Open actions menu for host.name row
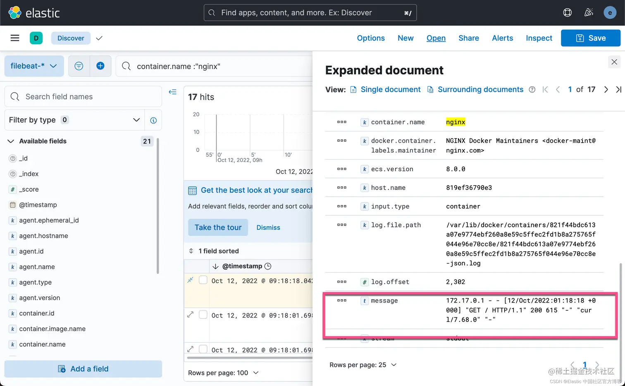 pos(342,188)
